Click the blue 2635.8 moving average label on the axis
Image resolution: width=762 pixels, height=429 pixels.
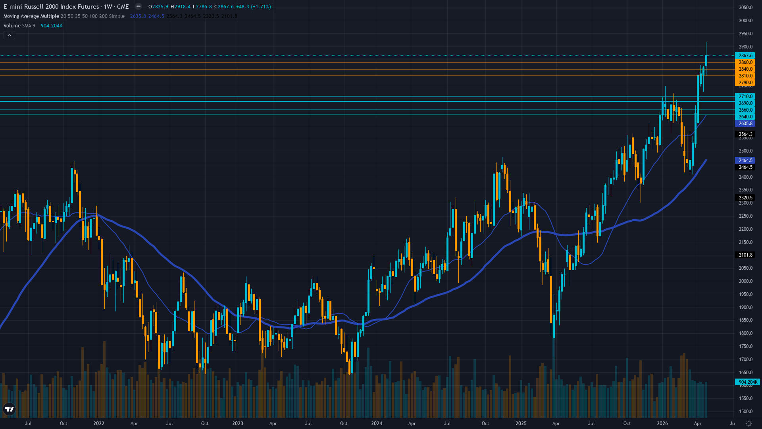[745, 124]
